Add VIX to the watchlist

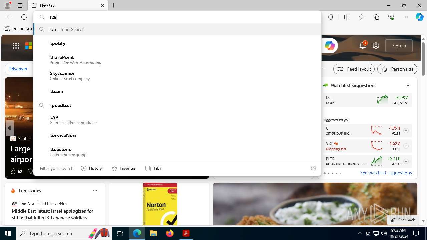pyautogui.click(x=406, y=146)
